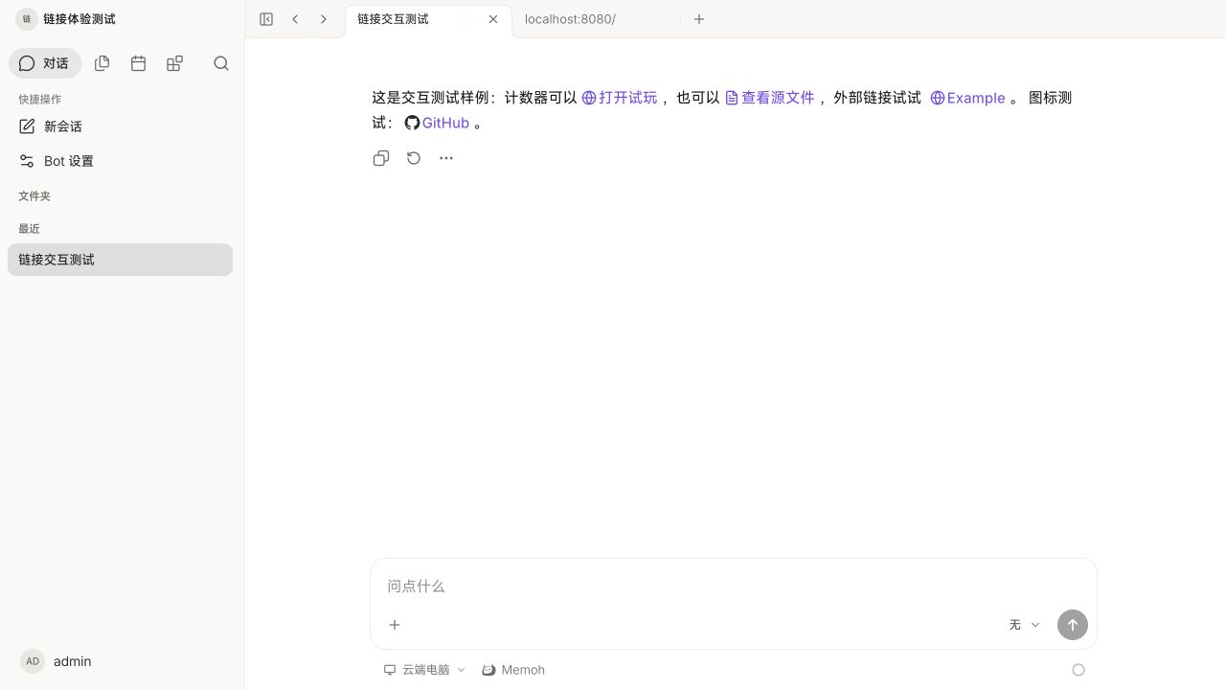Click the Memoh bot selector
The height and width of the screenshot is (690, 1226).
point(512,670)
